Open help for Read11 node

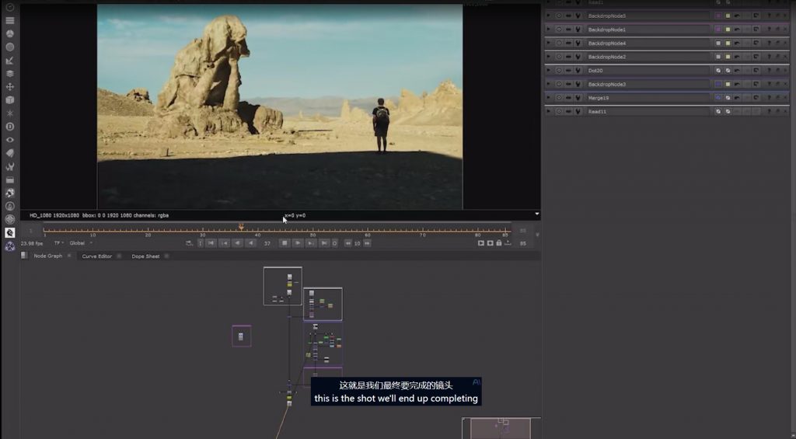coord(769,111)
